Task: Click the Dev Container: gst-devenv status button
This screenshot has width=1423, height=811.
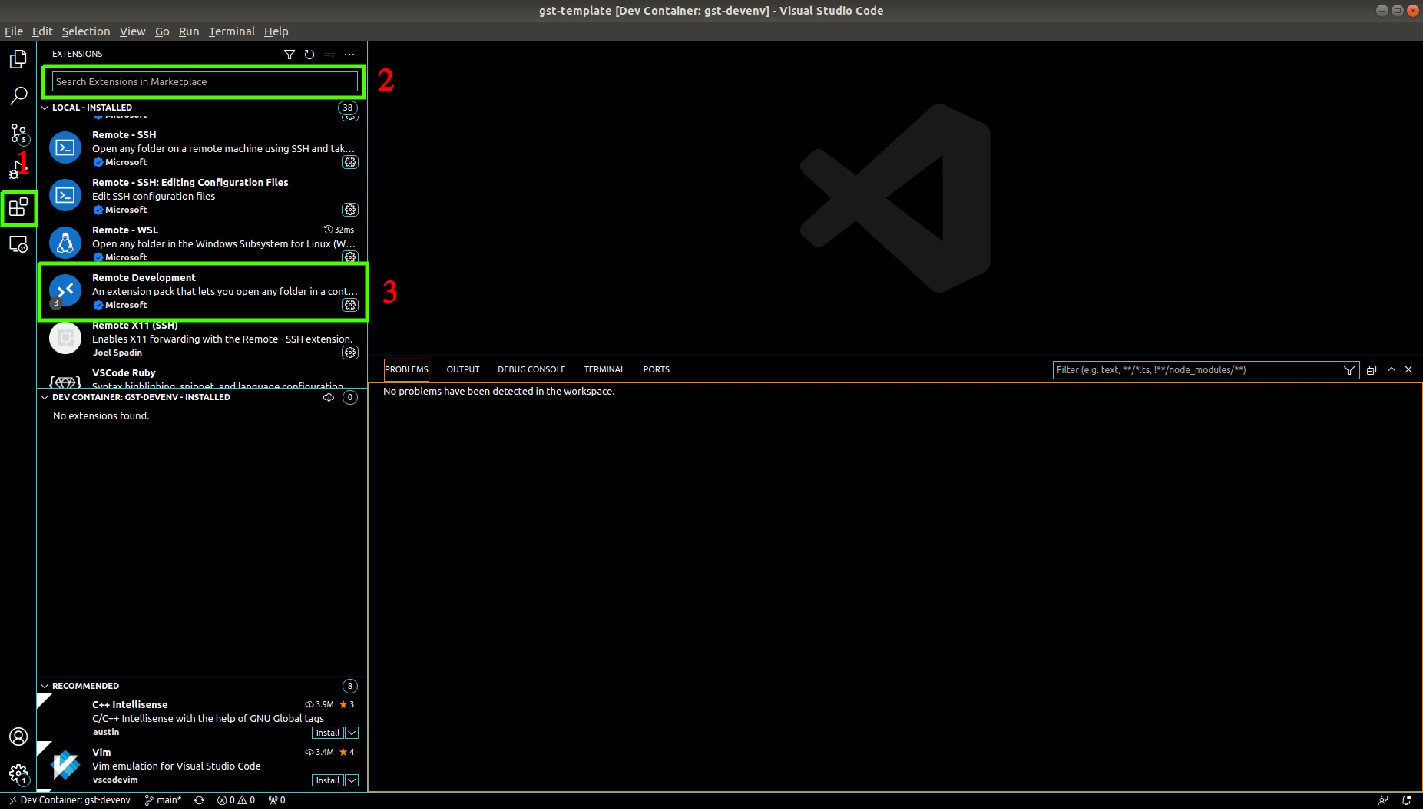Action: pyautogui.click(x=69, y=799)
